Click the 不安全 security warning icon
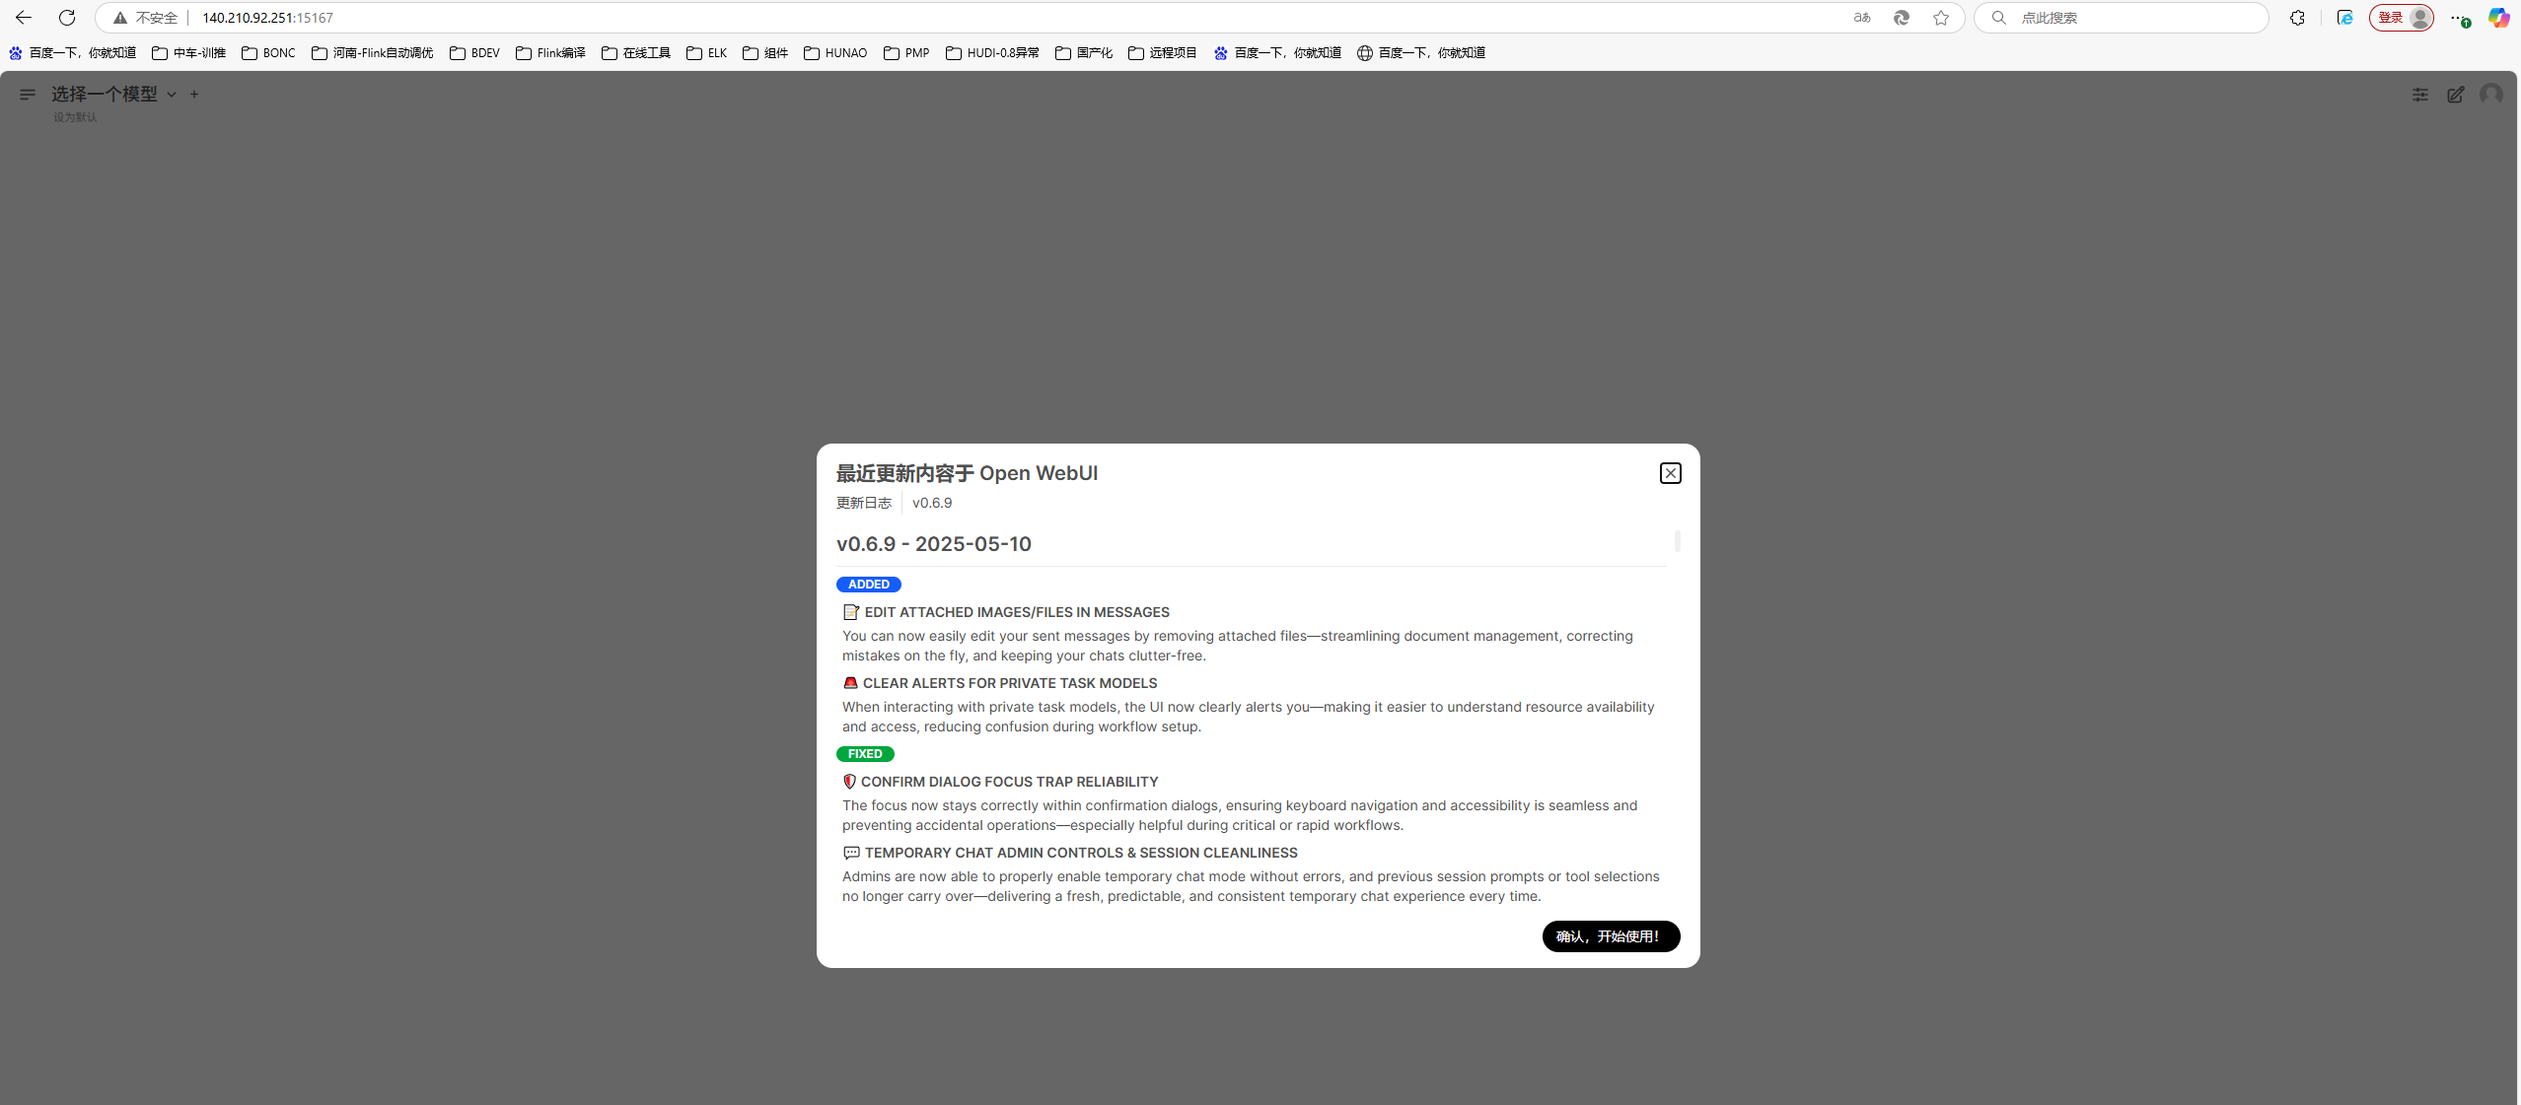The height and width of the screenshot is (1105, 2521). coord(120,18)
